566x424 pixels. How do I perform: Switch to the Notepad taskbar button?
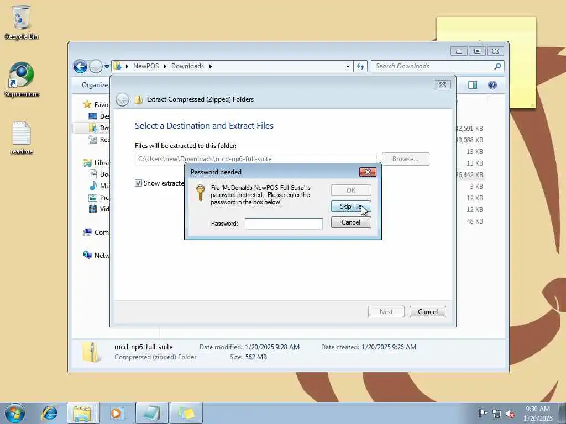[x=151, y=413]
